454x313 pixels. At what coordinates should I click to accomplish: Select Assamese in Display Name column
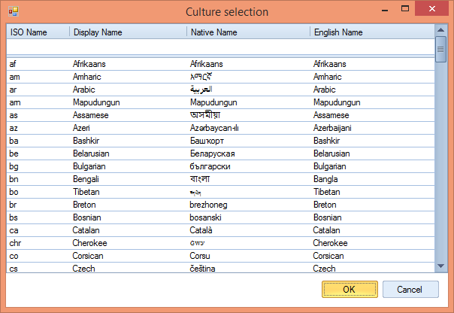pyautogui.click(x=91, y=115)
